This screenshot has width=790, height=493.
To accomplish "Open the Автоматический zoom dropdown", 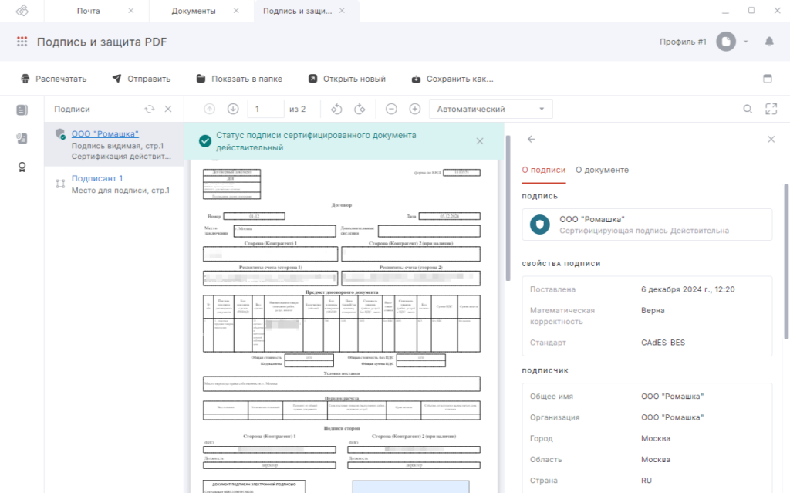I will click(x=491, y=110).
